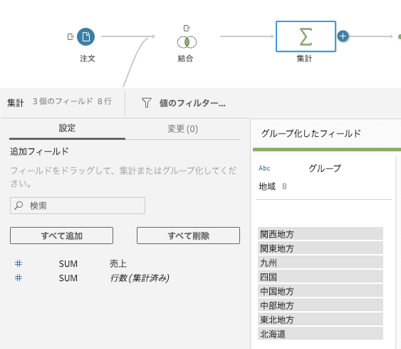
Task: Select the 注文 input step icon
Action: [x=85, y=36]
